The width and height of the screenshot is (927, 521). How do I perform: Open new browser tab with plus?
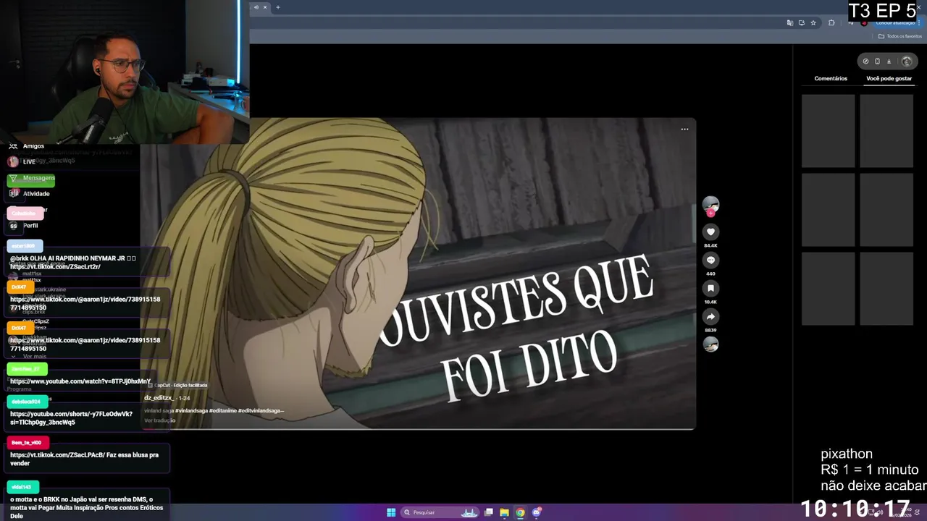(278, 7)
